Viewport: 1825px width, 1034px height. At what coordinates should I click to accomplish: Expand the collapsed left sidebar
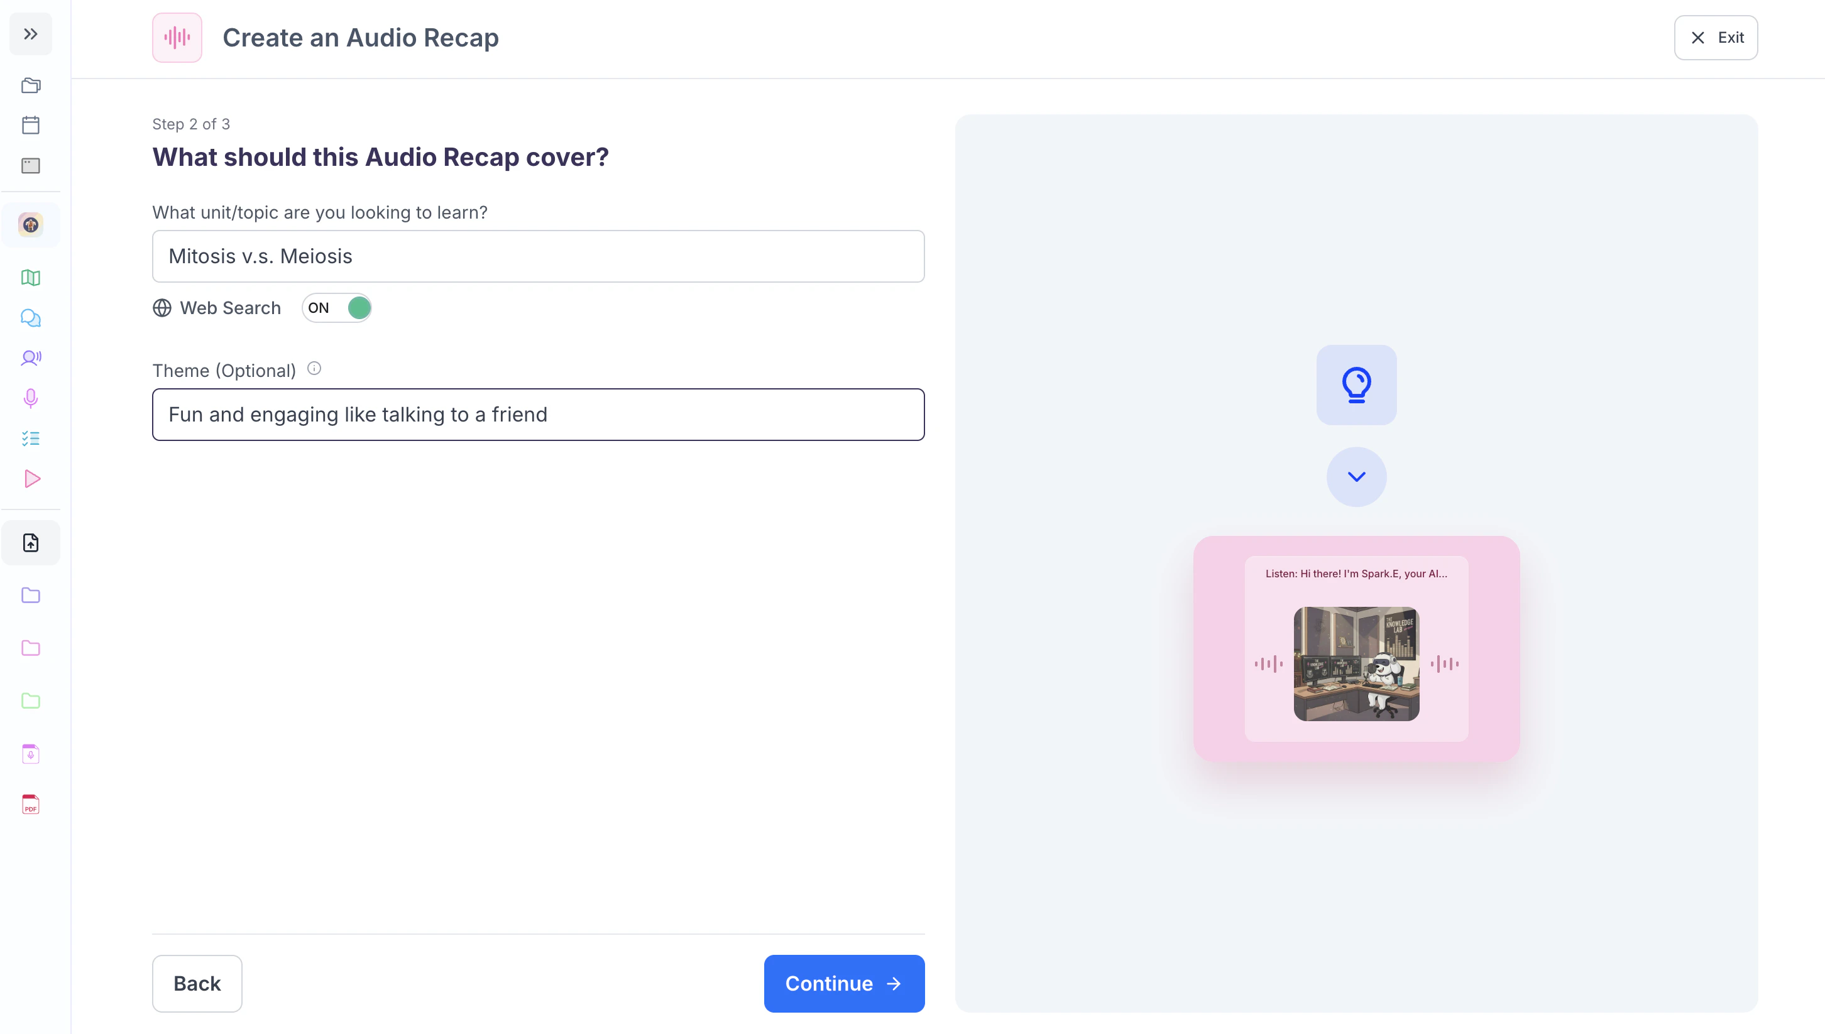[31, 34]
